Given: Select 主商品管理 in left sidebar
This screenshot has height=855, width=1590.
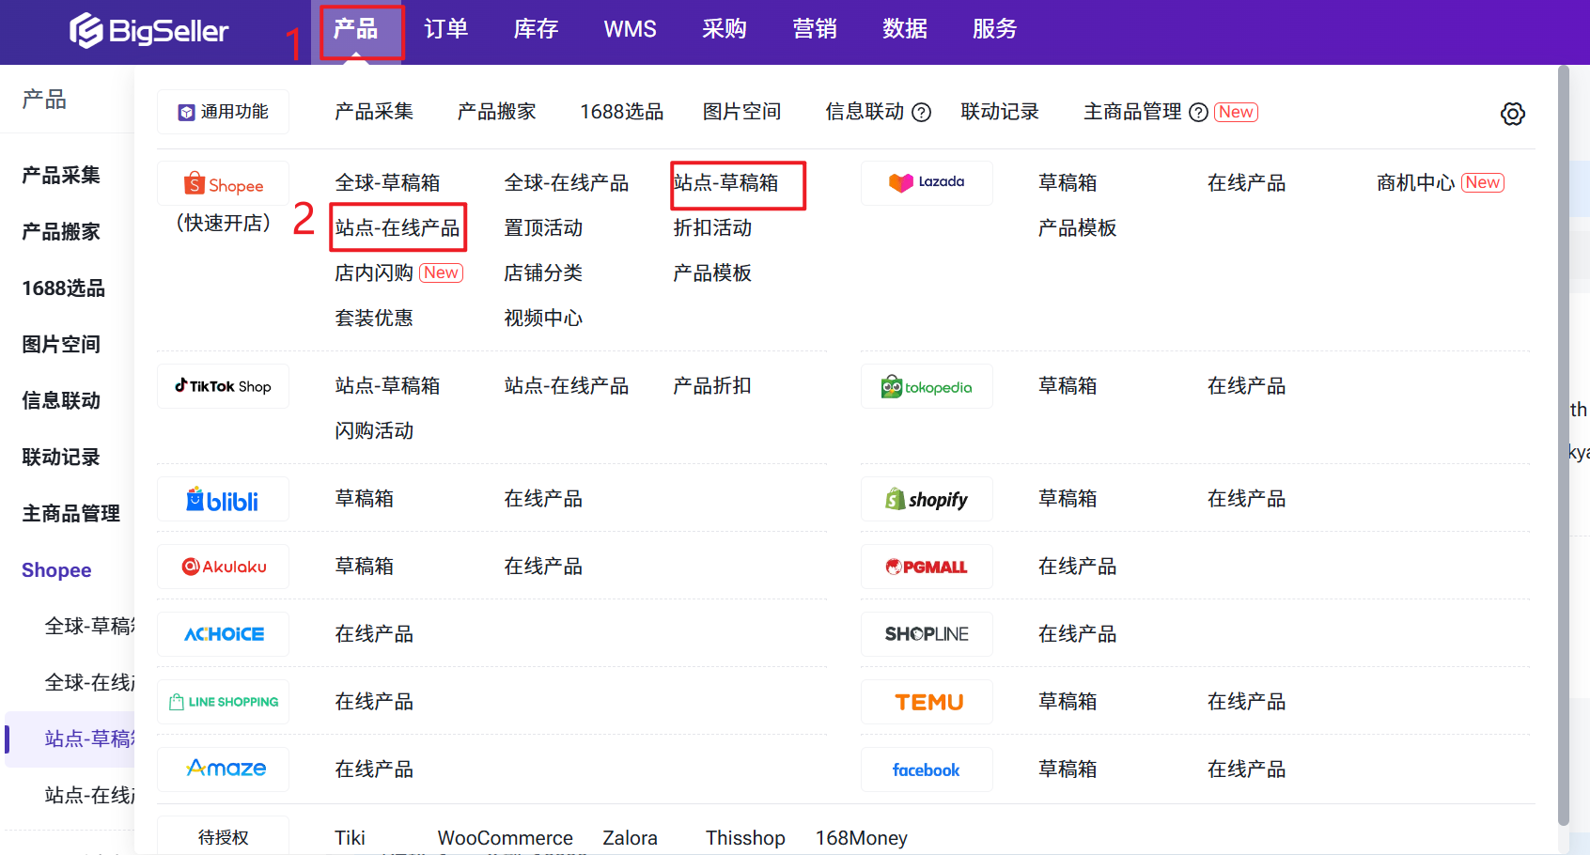Looking at the screenshot, I should (x=70, y=514).
